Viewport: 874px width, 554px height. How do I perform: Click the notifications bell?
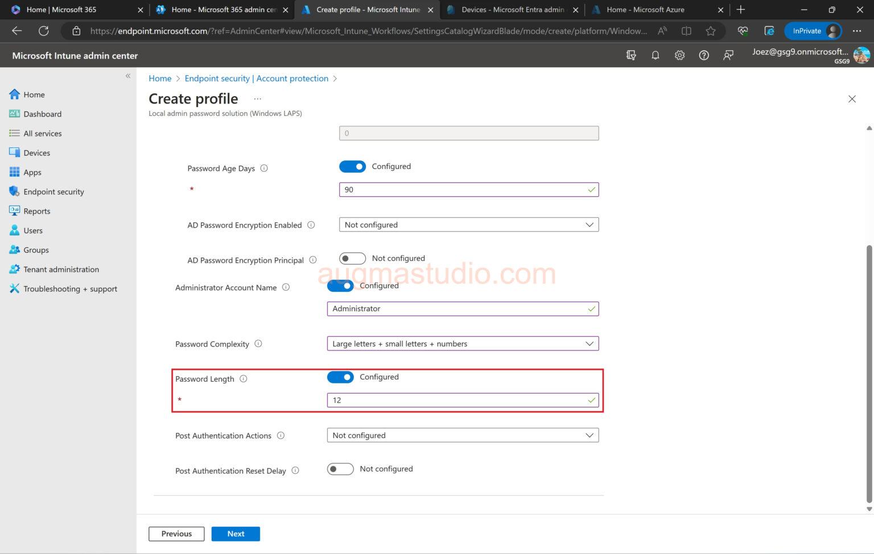pos(655,55)
